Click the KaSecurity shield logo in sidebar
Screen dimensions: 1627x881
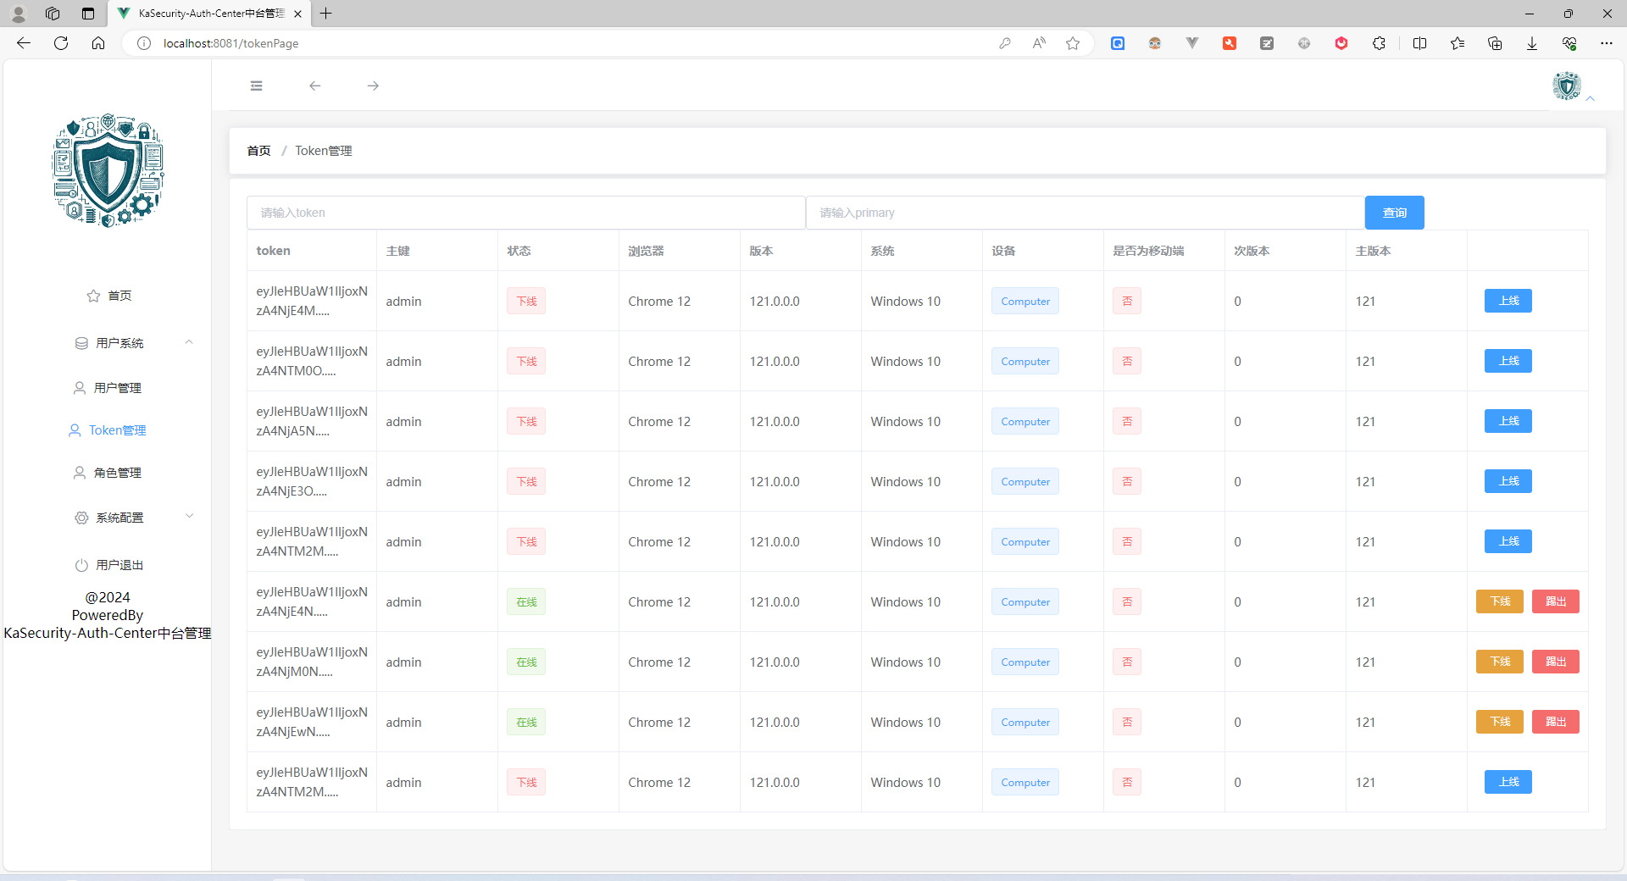pos(108,170)
